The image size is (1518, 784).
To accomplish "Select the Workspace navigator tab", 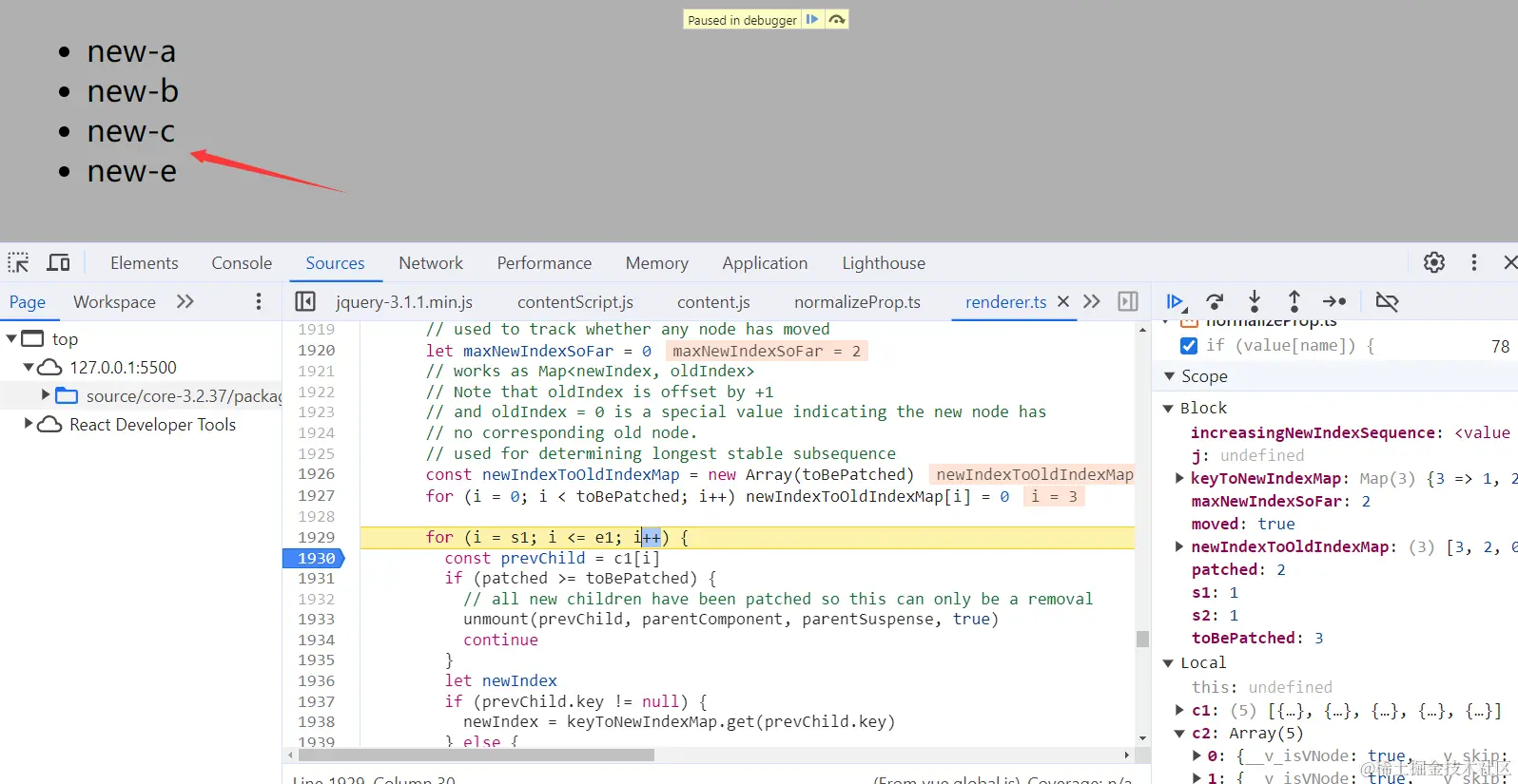I will pos(114,302).
